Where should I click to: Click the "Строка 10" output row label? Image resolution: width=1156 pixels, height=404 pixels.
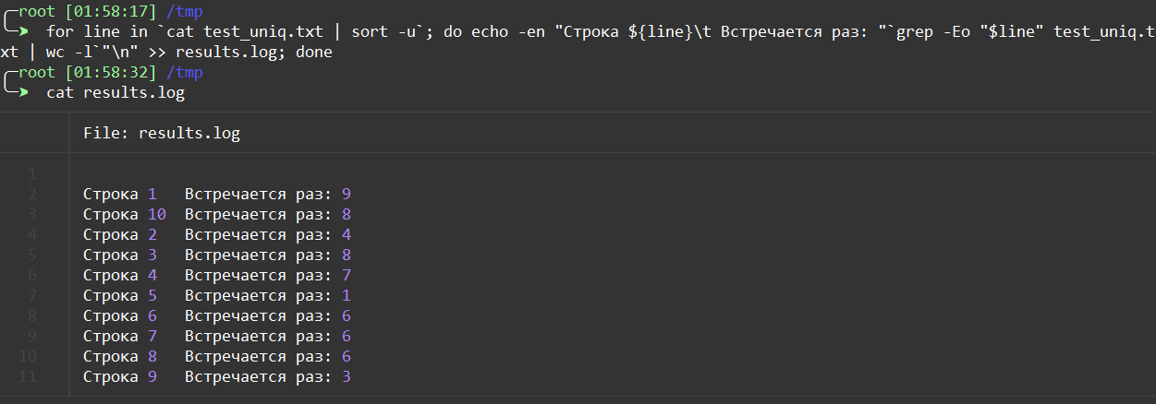click(125, 215)
